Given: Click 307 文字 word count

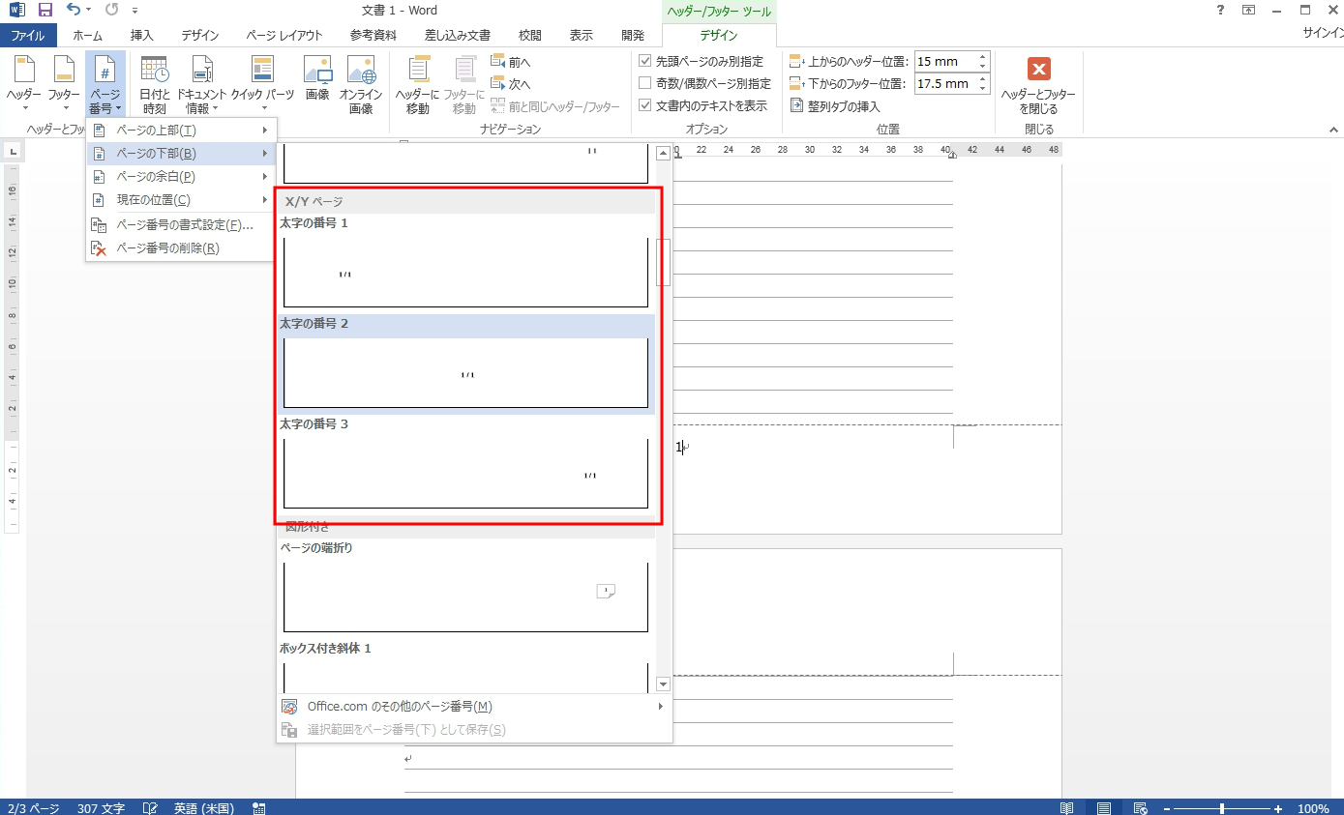Looking at the screenshot, I should pyautogui.click(x=101, y=807).
